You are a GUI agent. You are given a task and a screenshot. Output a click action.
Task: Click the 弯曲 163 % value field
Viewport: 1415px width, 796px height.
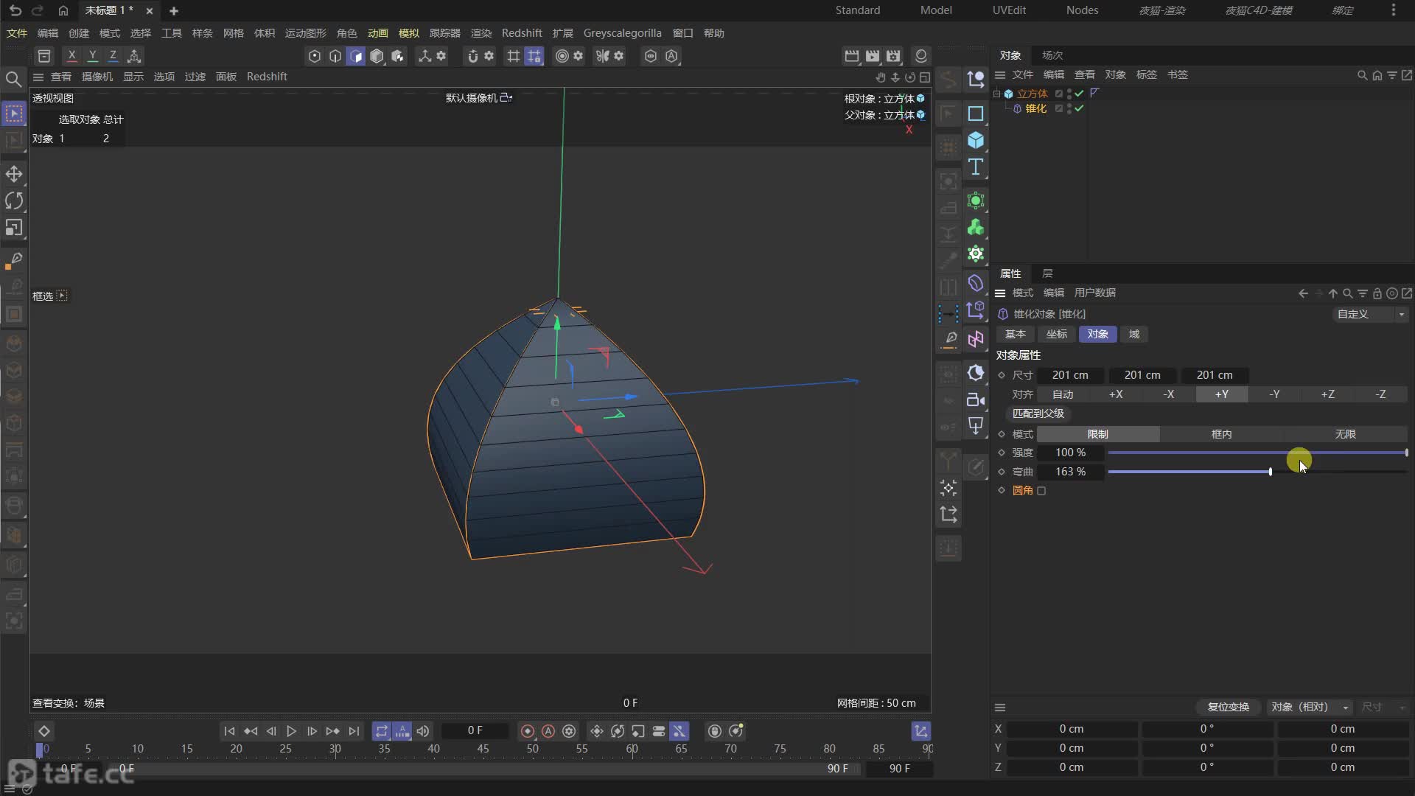[x=1069, y=472]
